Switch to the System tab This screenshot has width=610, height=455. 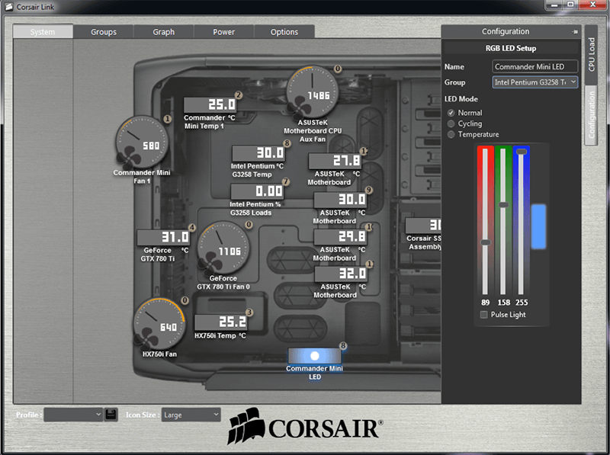43,31
